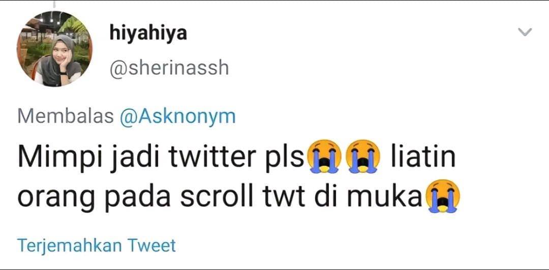The image size is (549, 270).
Task: Open the tweet options chevron menu
Action: click(x=524, y=33)
